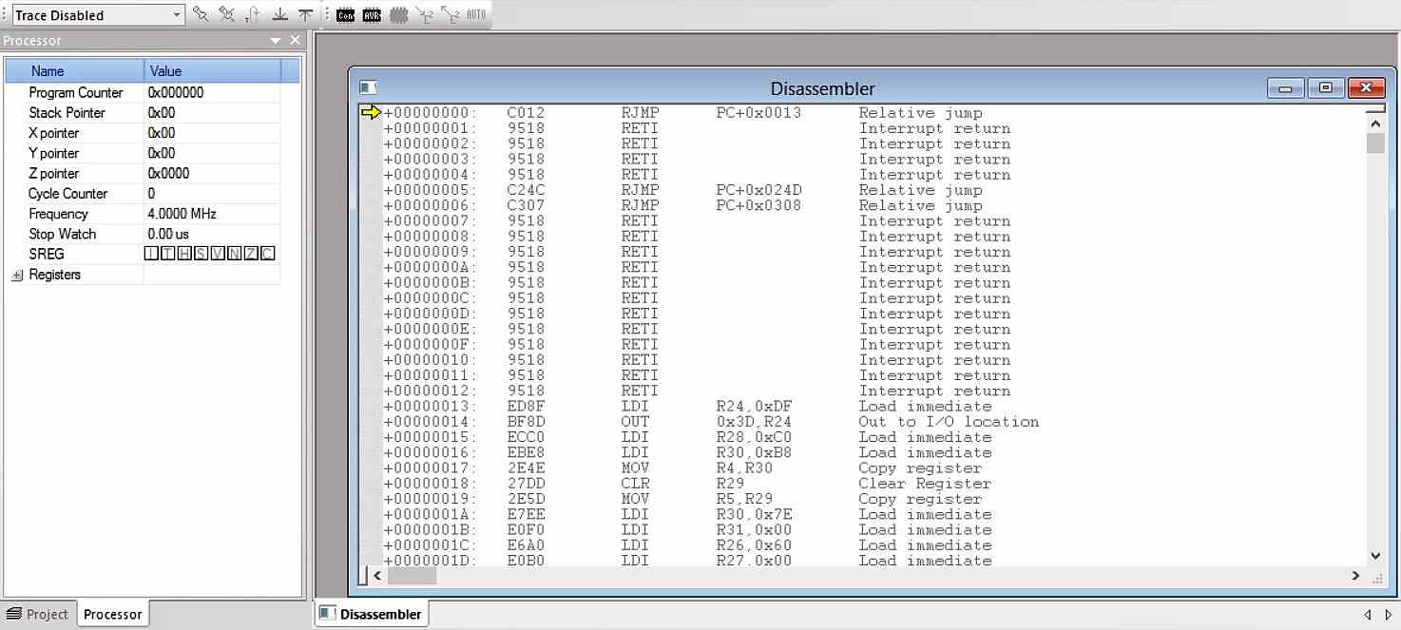Select the Cycle Counter row

(143, 193)
